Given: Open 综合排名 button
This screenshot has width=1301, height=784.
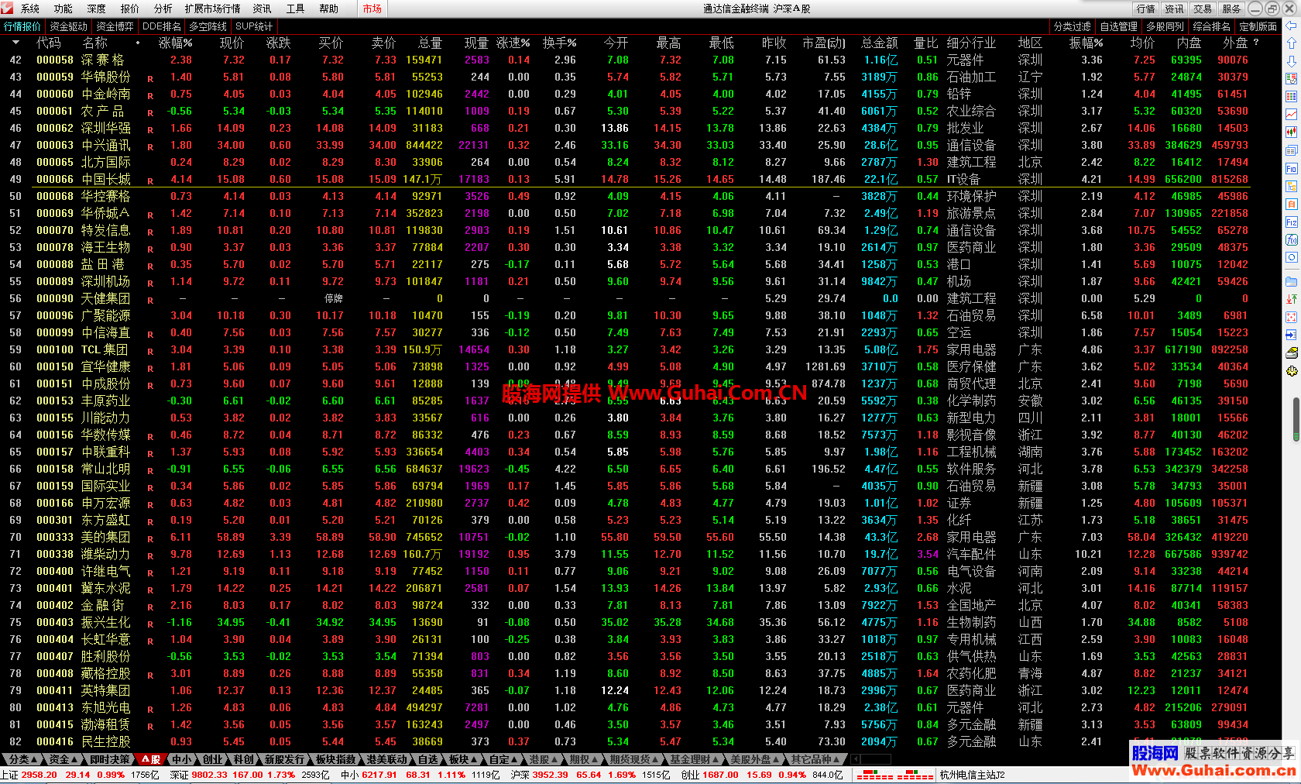Looking at the screenshot, I should tap(1212, 26).
